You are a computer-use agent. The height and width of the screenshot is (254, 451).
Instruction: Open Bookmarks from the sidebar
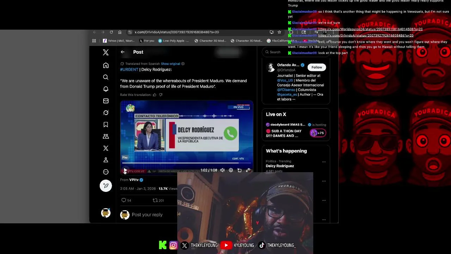tap(106, 125)
